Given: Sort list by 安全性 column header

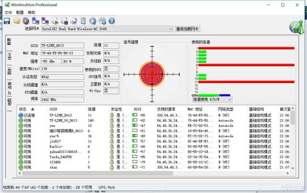Looking at the screenshot, I should click(x=116, y=109).
